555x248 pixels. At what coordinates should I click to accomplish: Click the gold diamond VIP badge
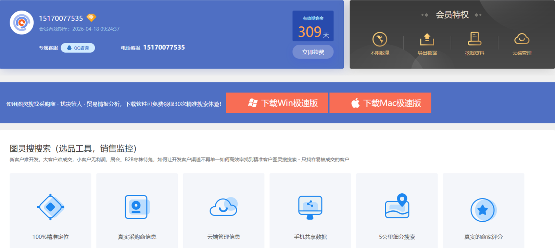[91, 17]
